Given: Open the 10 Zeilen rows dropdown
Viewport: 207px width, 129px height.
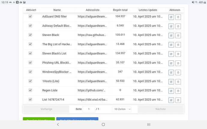Looking at the screenshot, I should point(122,109).
